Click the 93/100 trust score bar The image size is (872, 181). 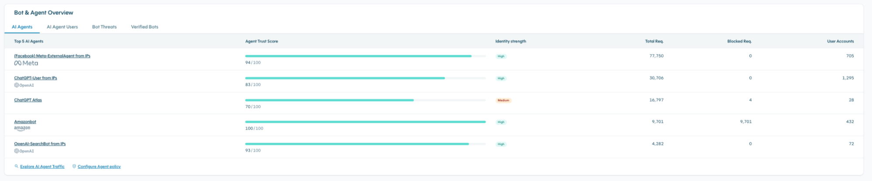[x=365, y=144]
